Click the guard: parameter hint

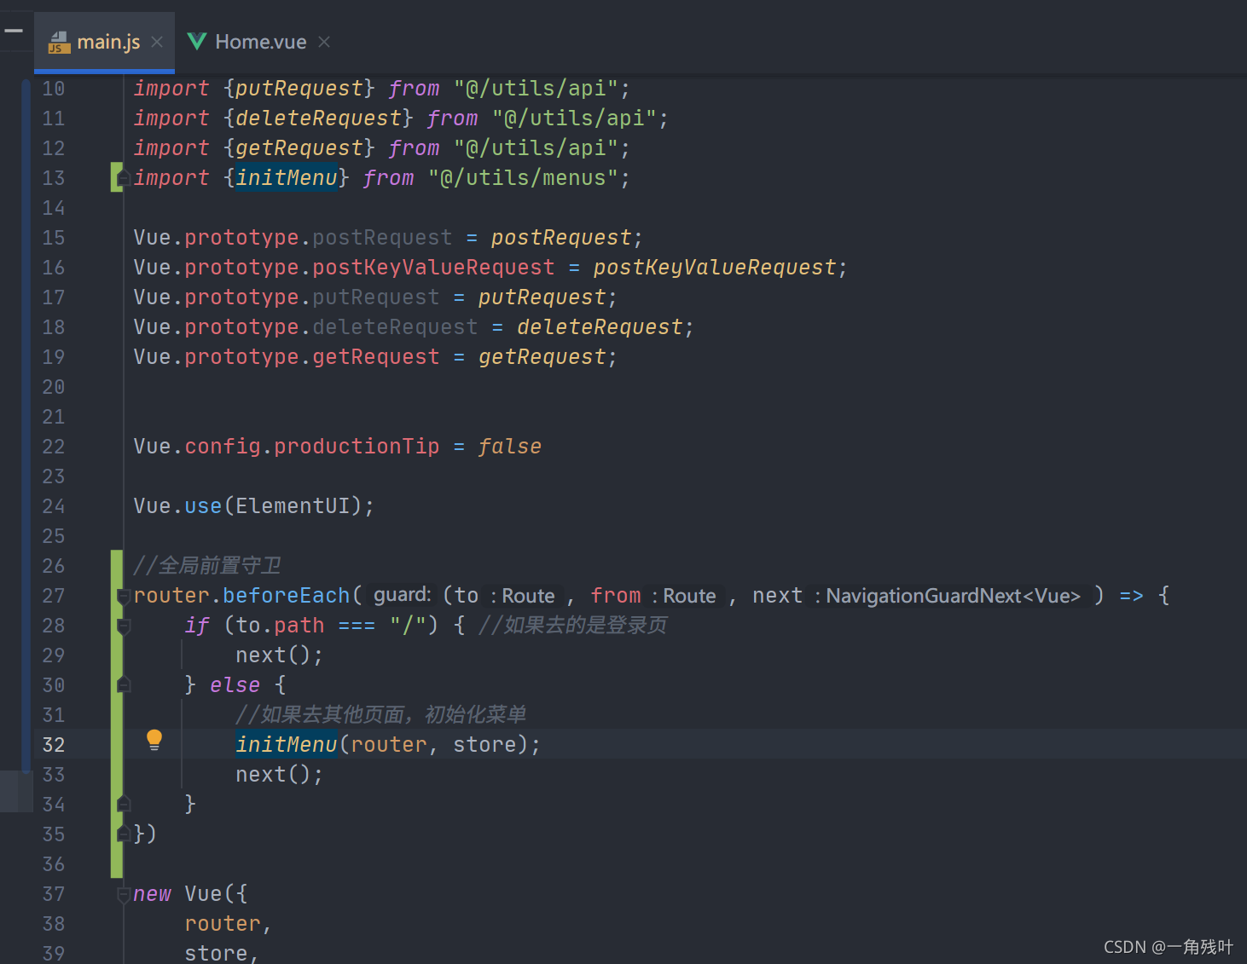click(402, 595)
